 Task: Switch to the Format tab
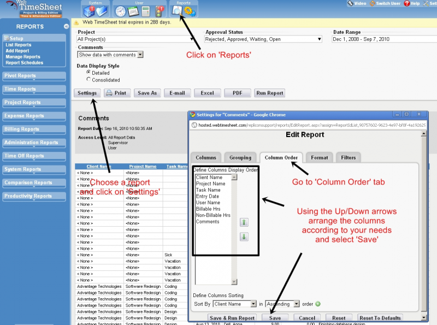[x=320, y=157]
